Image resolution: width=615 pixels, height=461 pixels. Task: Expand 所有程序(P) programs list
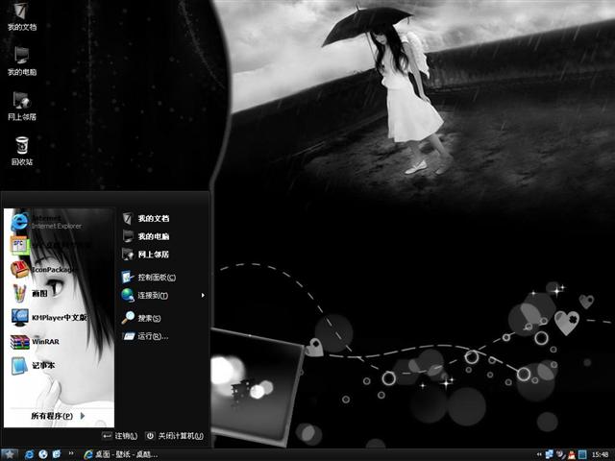[58, 416]
